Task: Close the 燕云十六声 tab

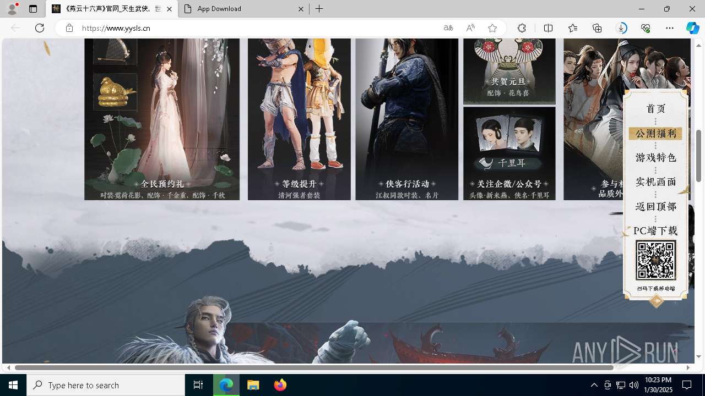Action: (x=169, y=9)
